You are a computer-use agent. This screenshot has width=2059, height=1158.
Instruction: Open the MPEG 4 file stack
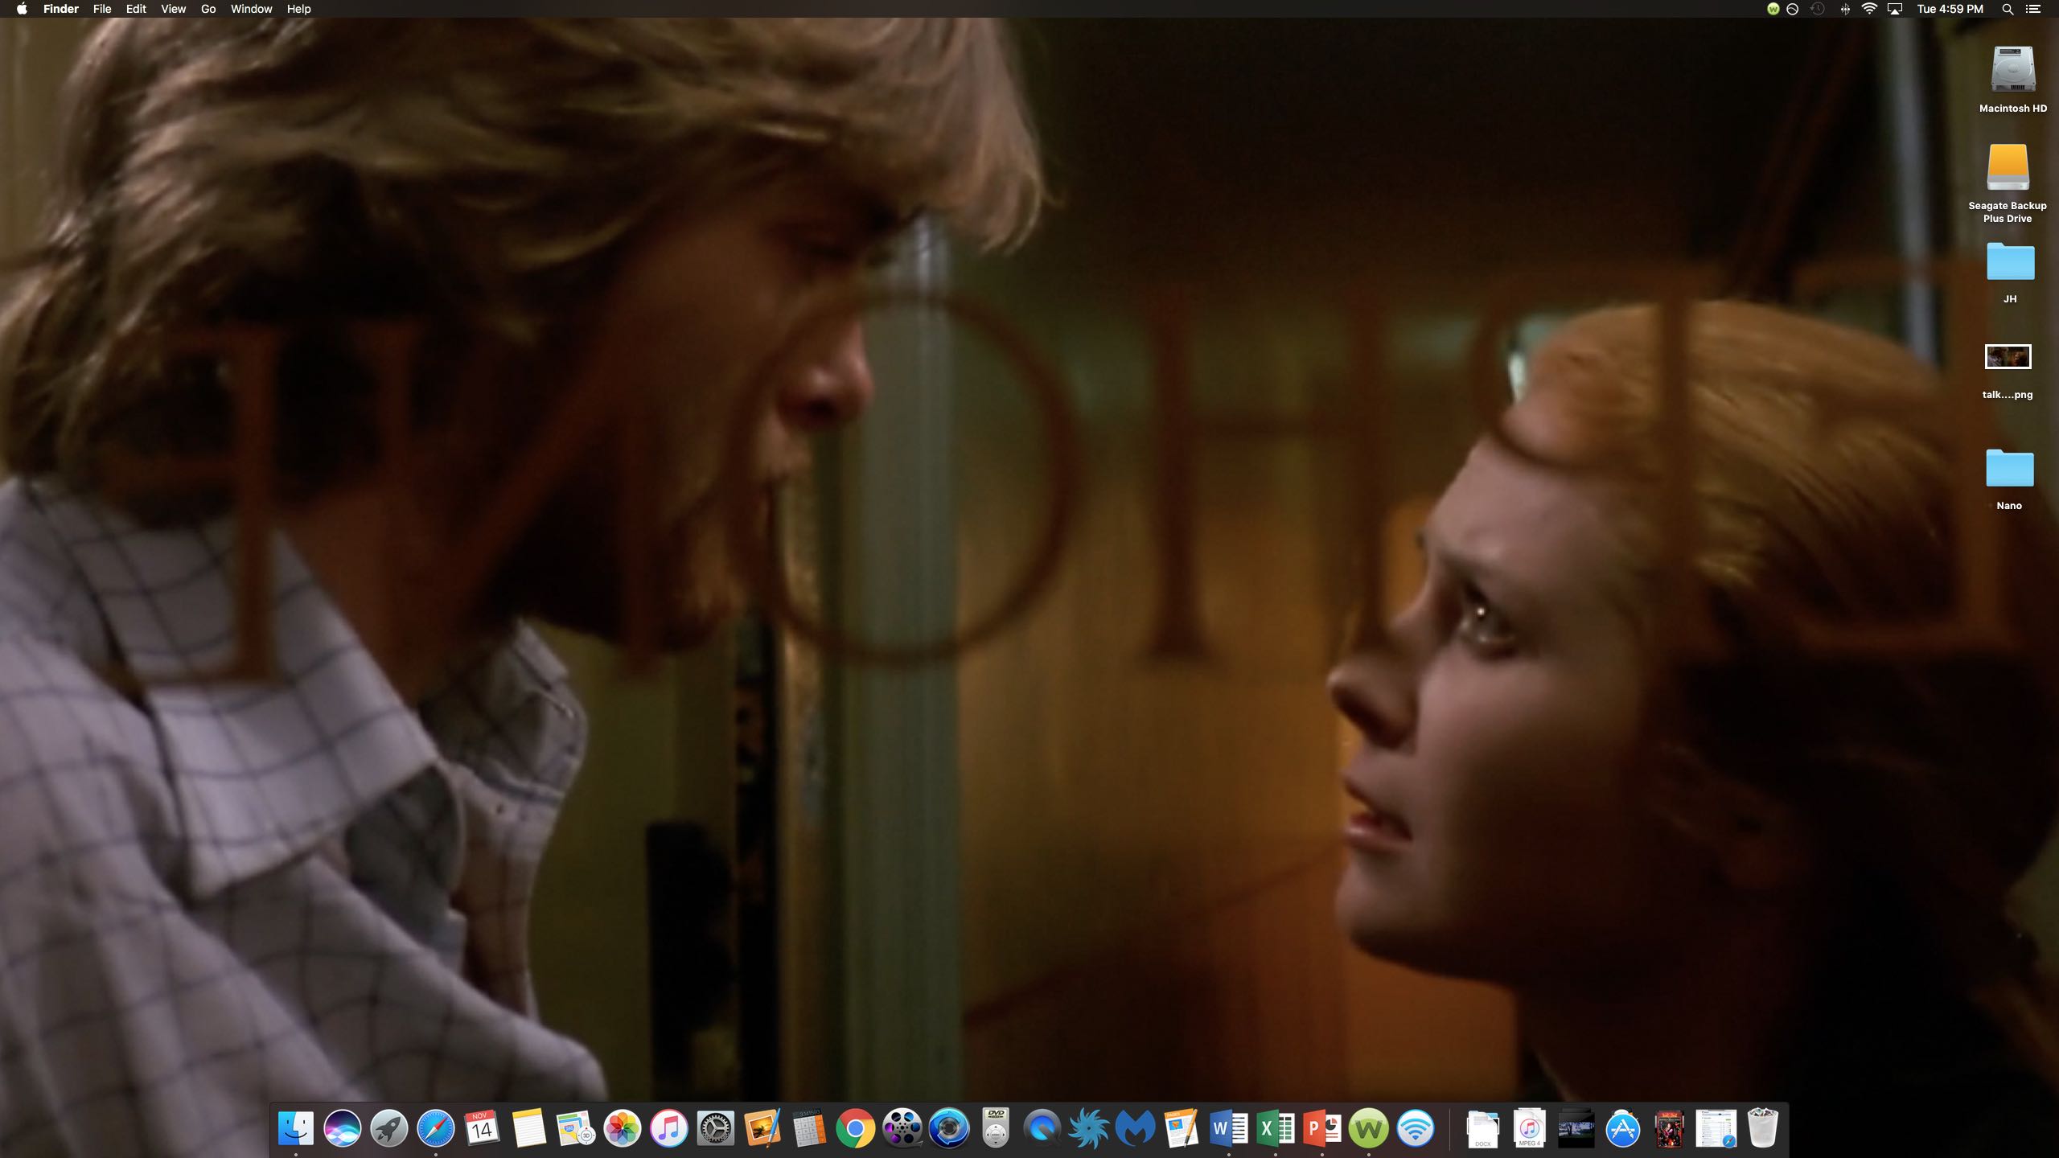[1530, 1128]
